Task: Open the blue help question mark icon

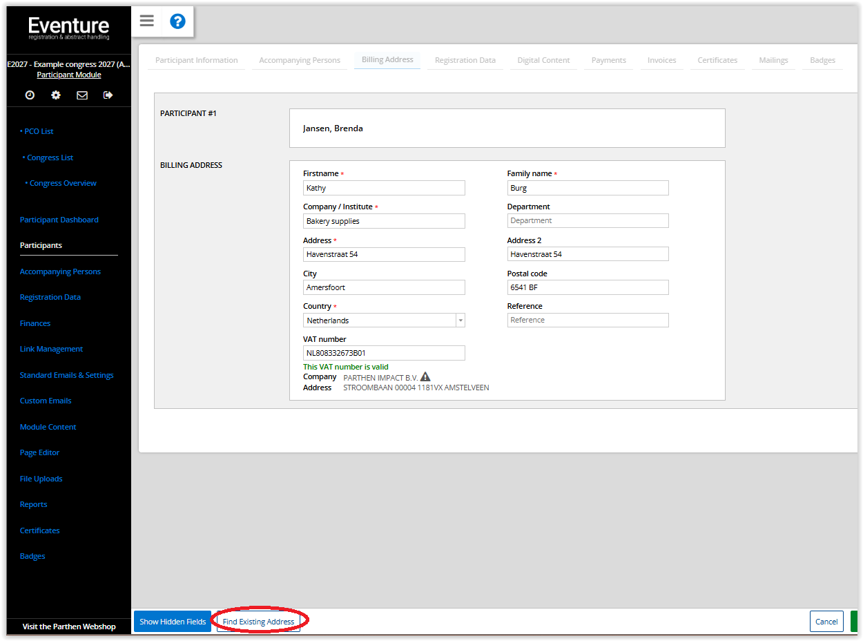Action: [x=177, y=21]
